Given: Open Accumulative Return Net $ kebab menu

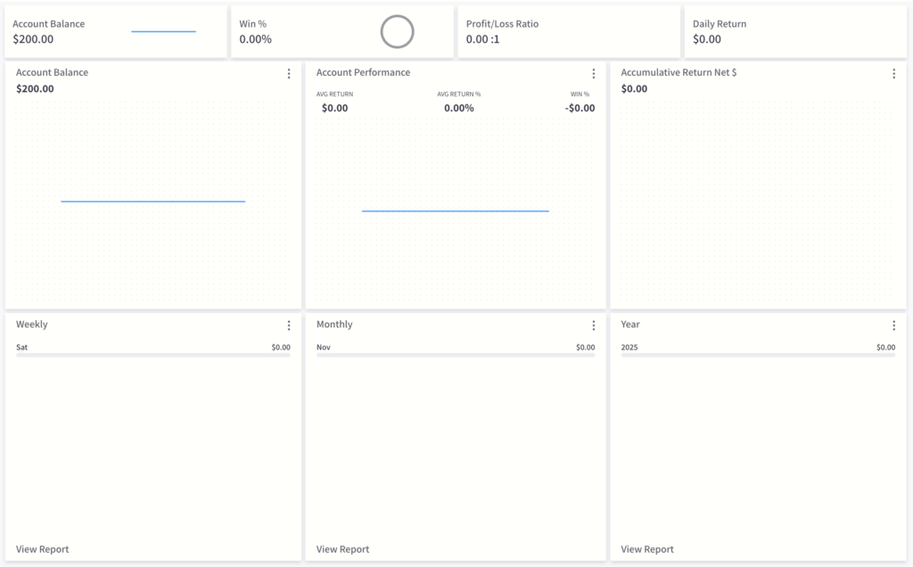Looking at the screenshot, I should click(x=893, y=74).
